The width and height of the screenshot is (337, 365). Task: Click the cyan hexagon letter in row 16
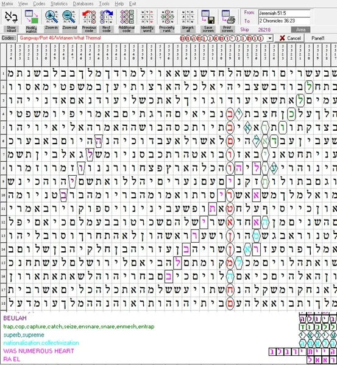(230, 277)
